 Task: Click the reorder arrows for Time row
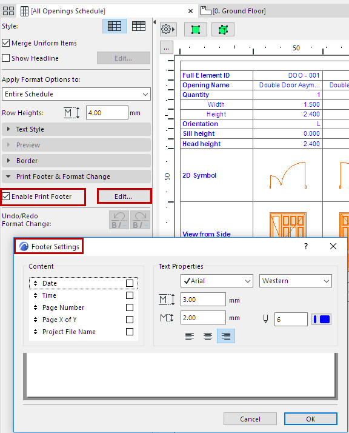coord(35,295)
